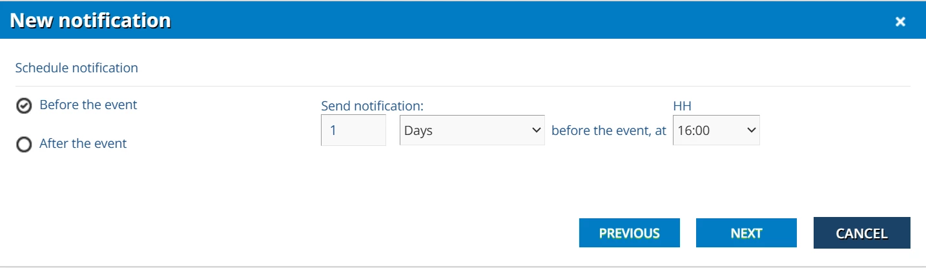The image size is (926, 268).
Task: Click the chevron arrow on Days dropdown
Action: coord(535,130)
